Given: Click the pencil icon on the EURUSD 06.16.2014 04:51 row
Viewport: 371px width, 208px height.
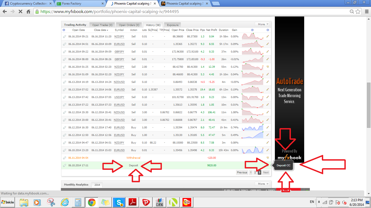Looking at the screenshot, I should (268, 44).
